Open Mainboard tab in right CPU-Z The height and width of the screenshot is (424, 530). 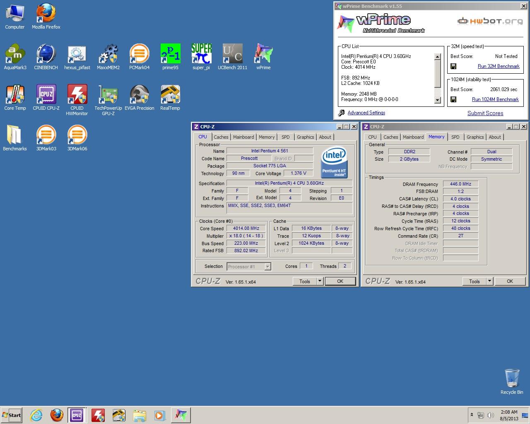tap(413, 137)
